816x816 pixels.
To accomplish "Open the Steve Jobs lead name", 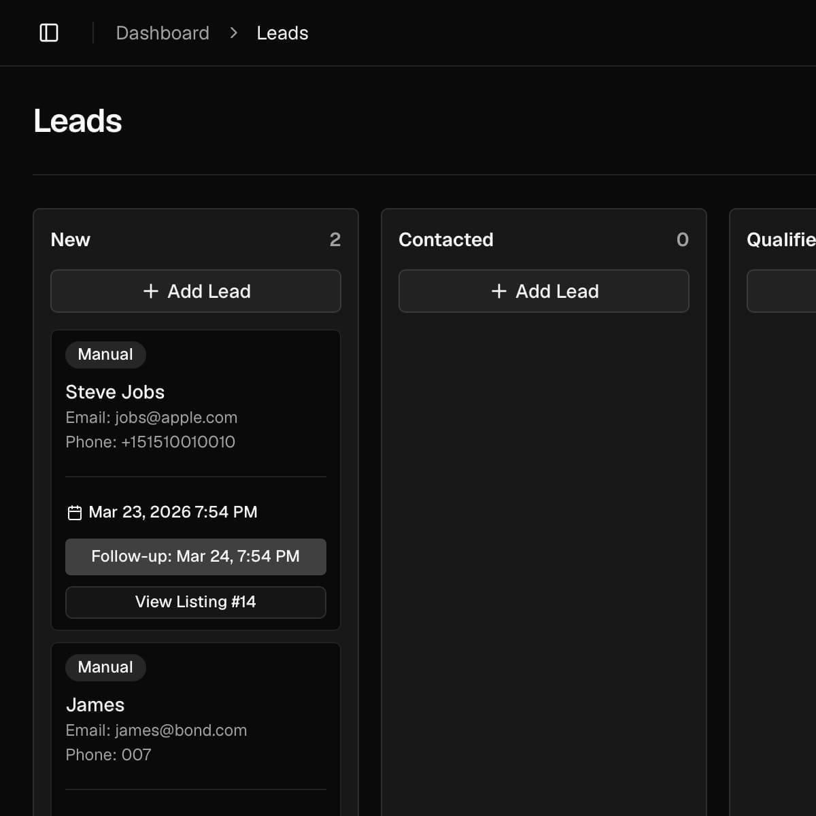I will [115, 392].
